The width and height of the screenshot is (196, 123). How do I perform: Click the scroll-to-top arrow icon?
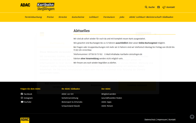(192, 117)
